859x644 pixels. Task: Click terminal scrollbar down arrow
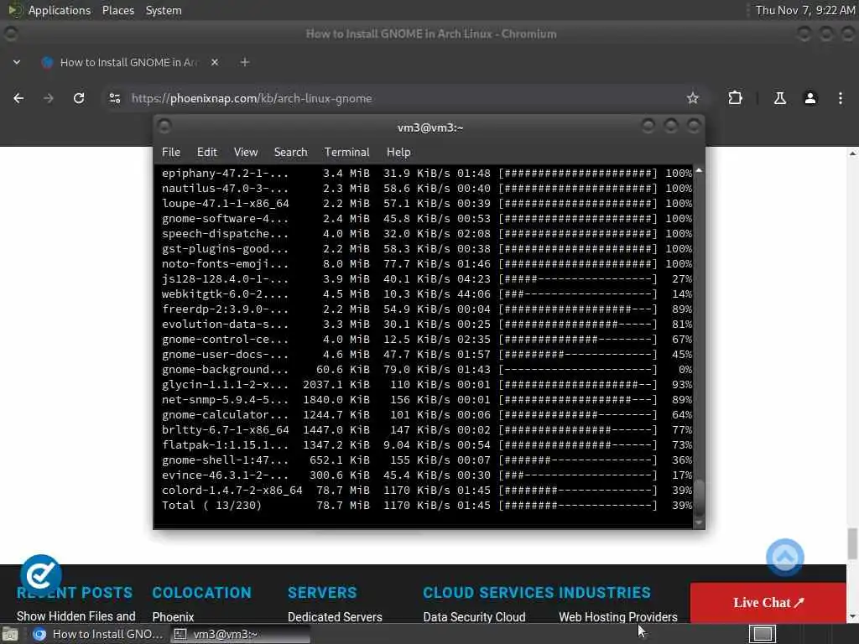click(699, 523)
